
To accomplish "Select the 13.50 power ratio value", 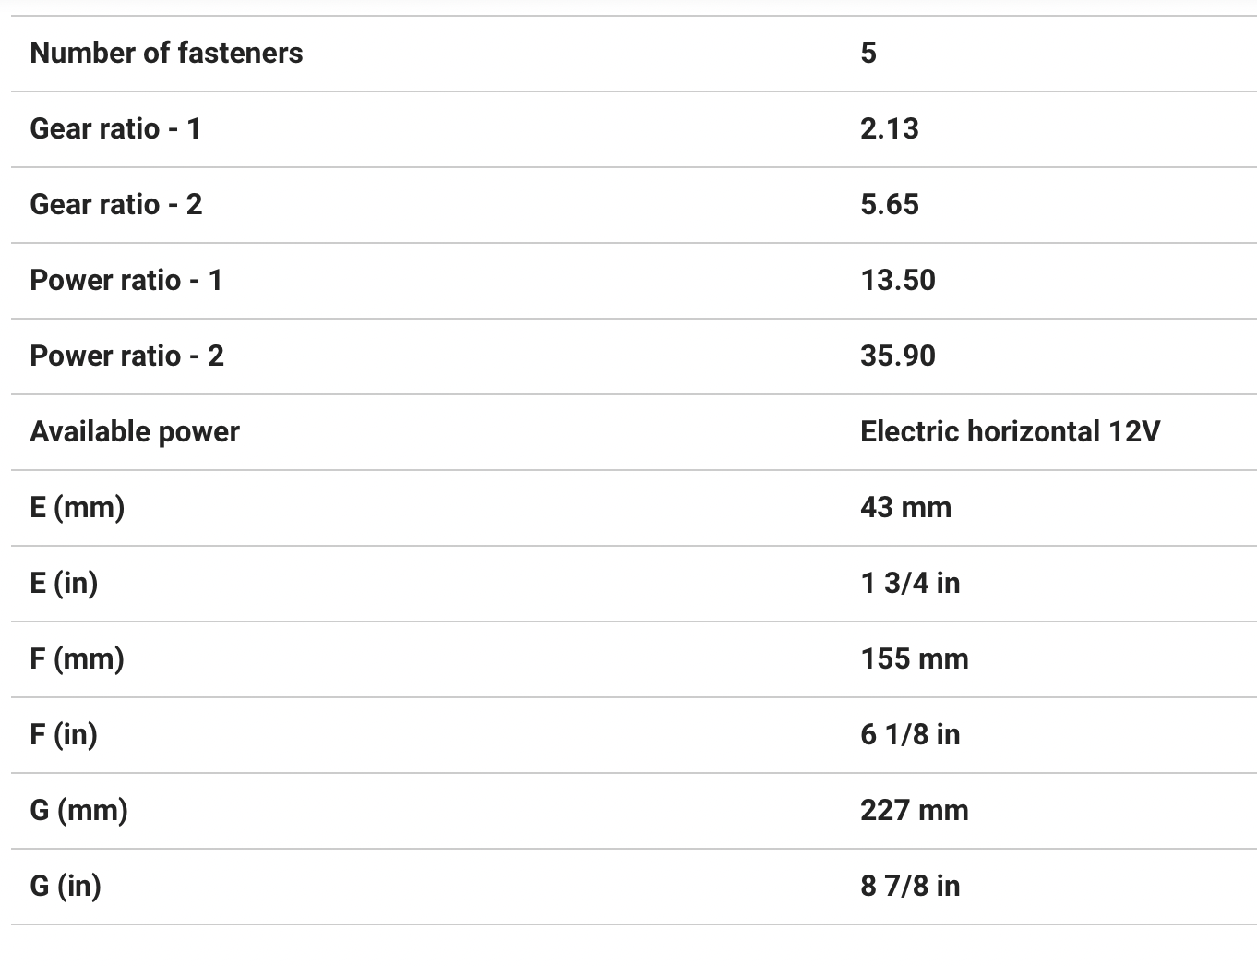I will pos(897,281).
